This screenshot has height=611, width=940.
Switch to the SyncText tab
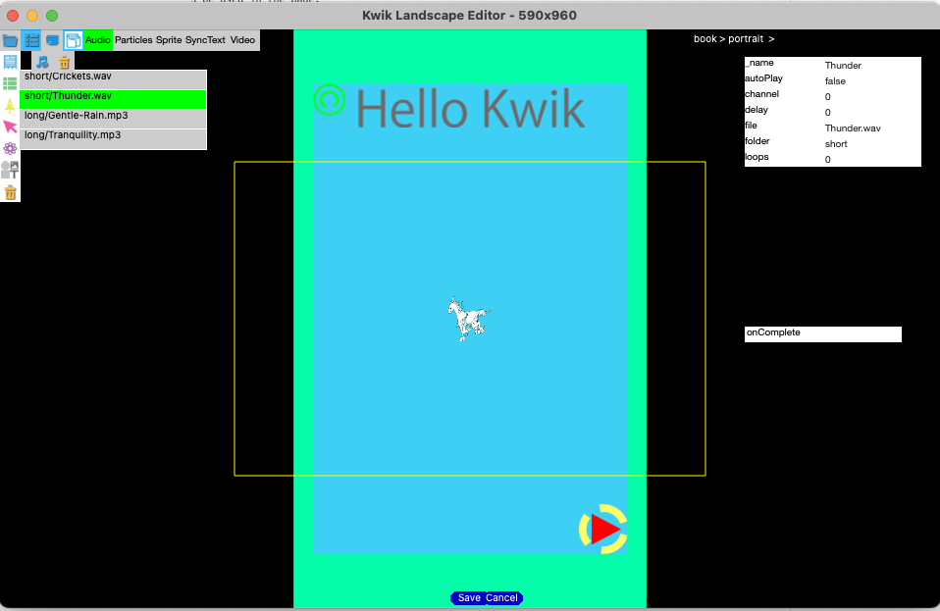(205, 40)
